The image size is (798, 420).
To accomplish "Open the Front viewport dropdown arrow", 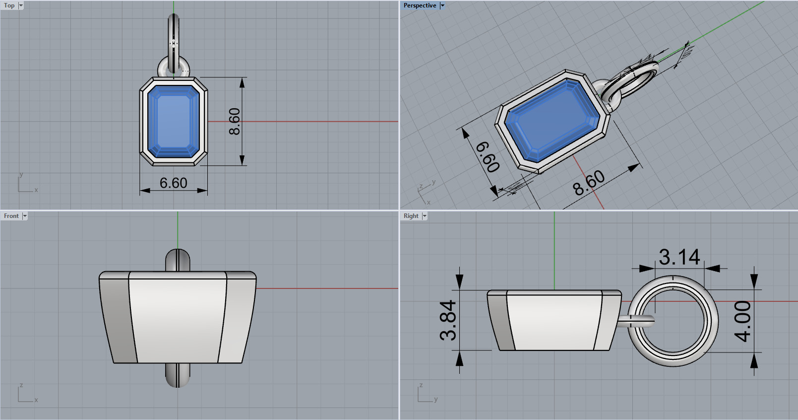I will [x=25, y=216].
